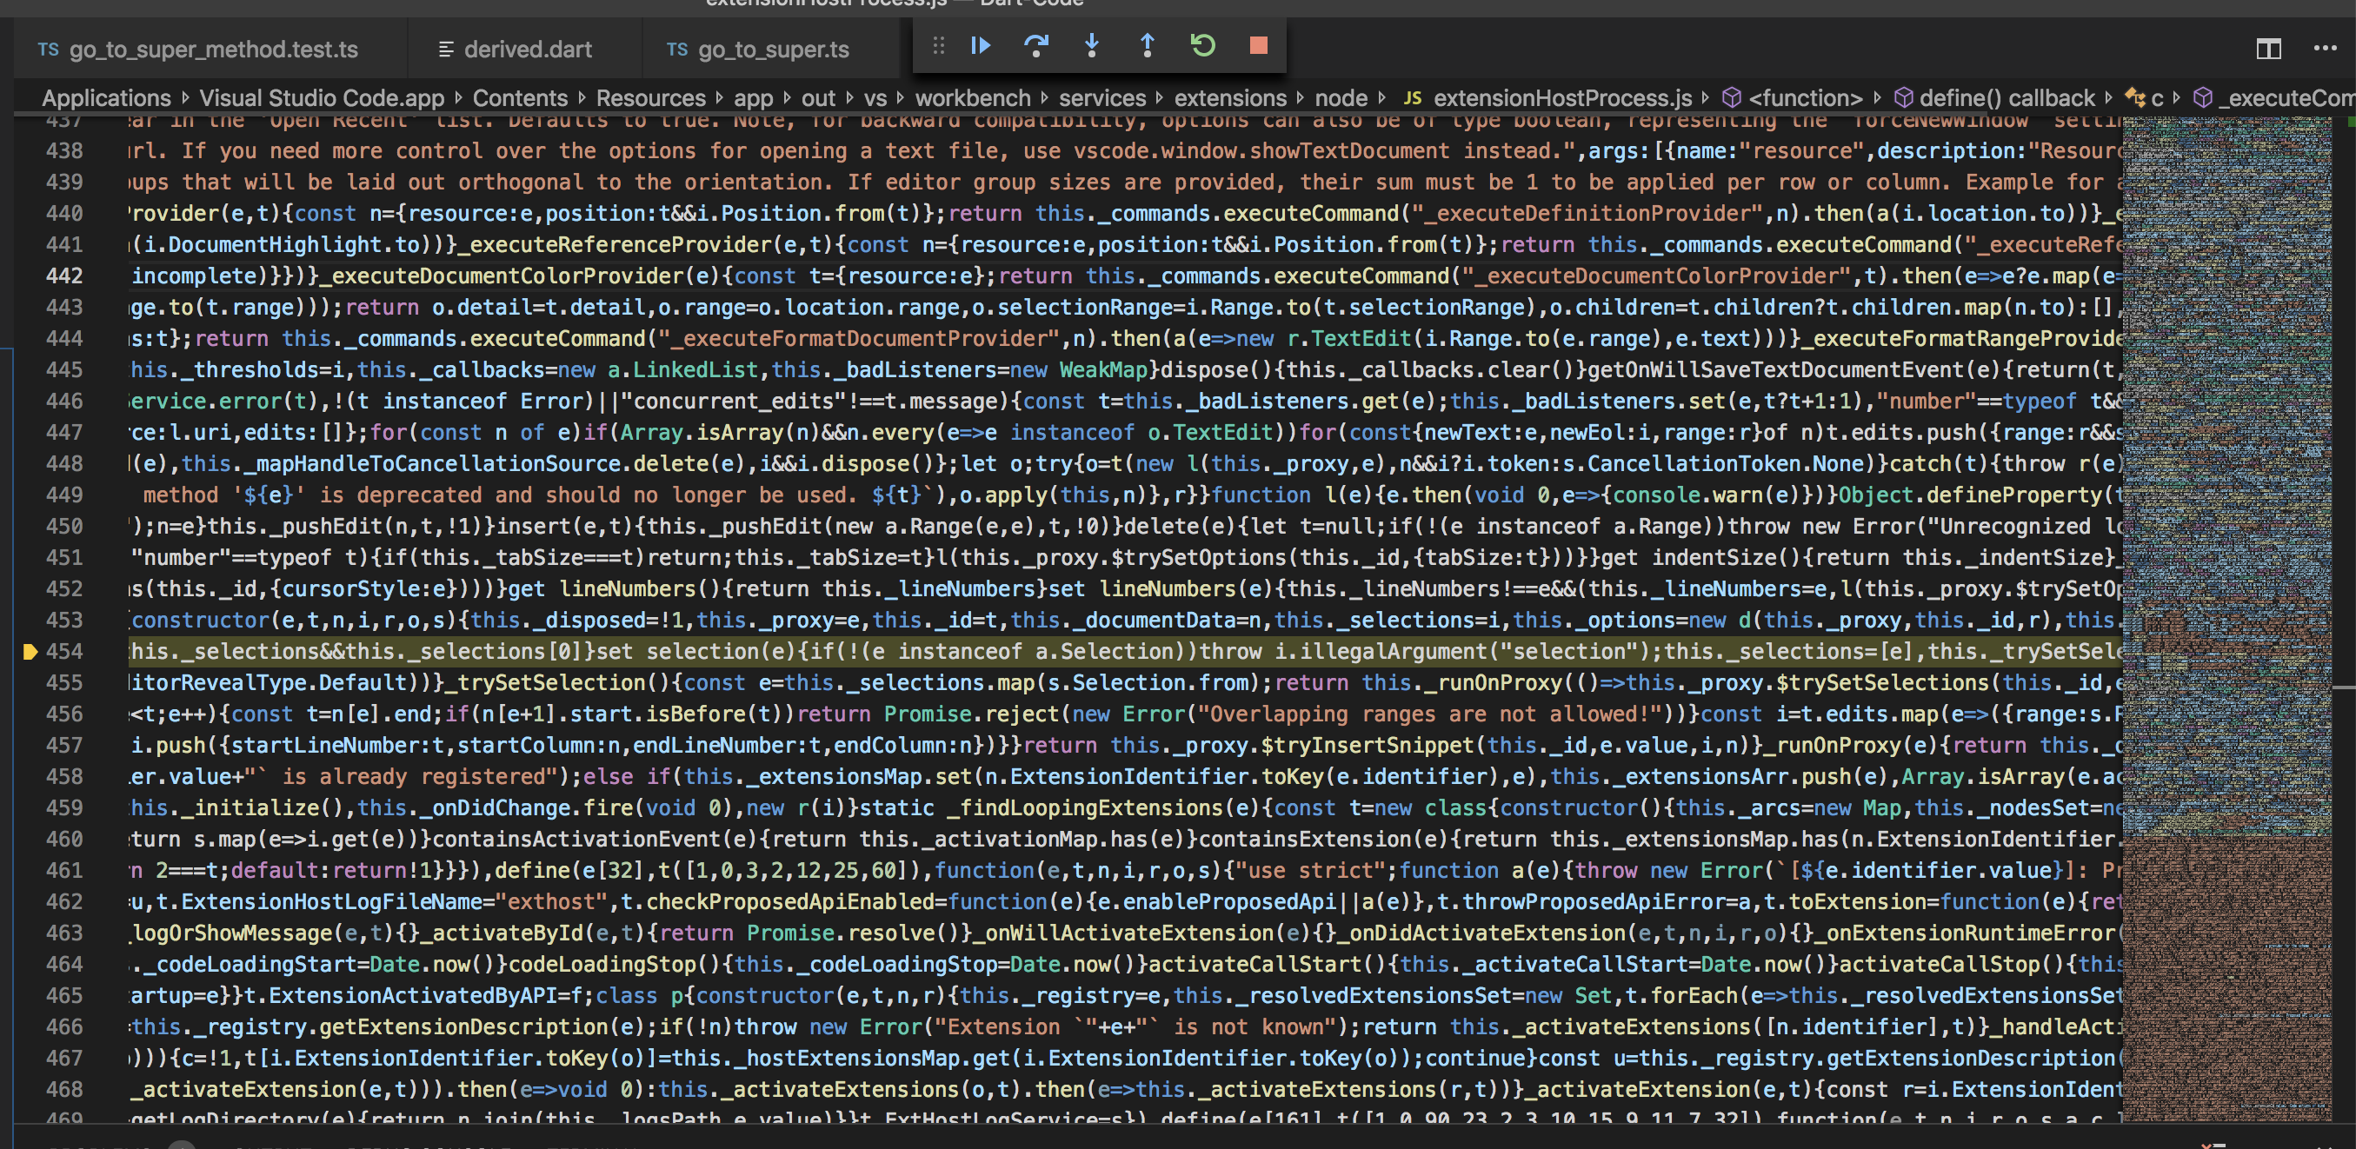Viewport: 2356px width, 1149px height.
Task: Open more editor actions with ellipsis icon
Action: coord(2326,49)
